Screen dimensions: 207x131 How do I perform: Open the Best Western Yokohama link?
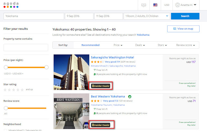[108, 96]
